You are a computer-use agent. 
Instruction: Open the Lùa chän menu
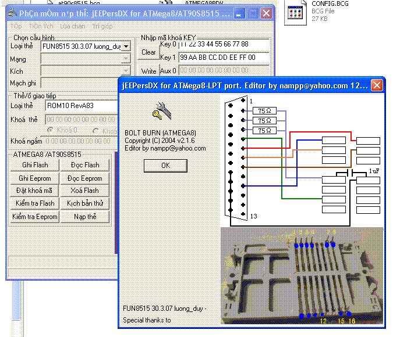pyautogui.click(x=72, y=26)
